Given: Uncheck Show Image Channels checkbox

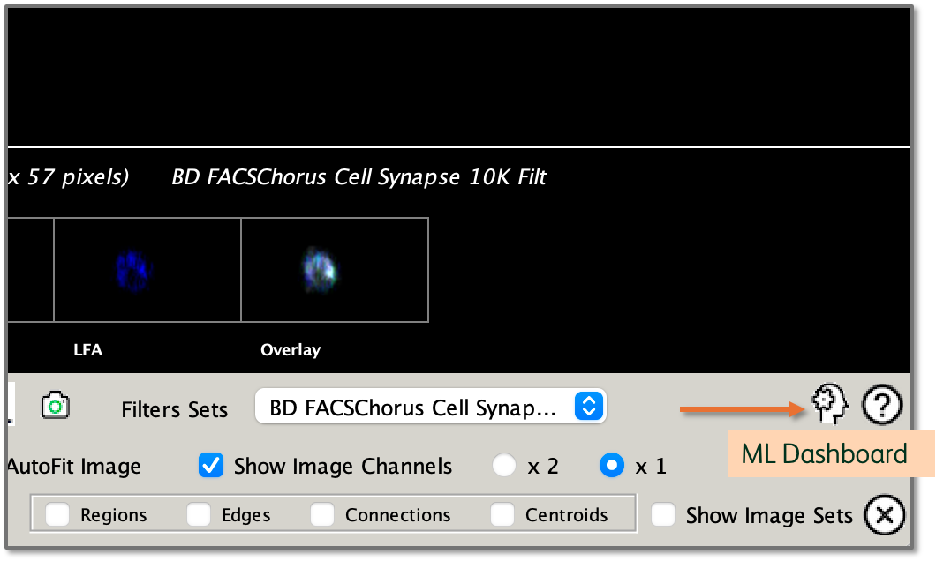Looking at the screenshot, I should (212, 466).
